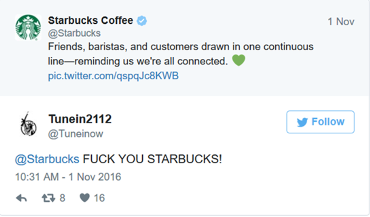Click the like count of 16

[x=99, y=198]
